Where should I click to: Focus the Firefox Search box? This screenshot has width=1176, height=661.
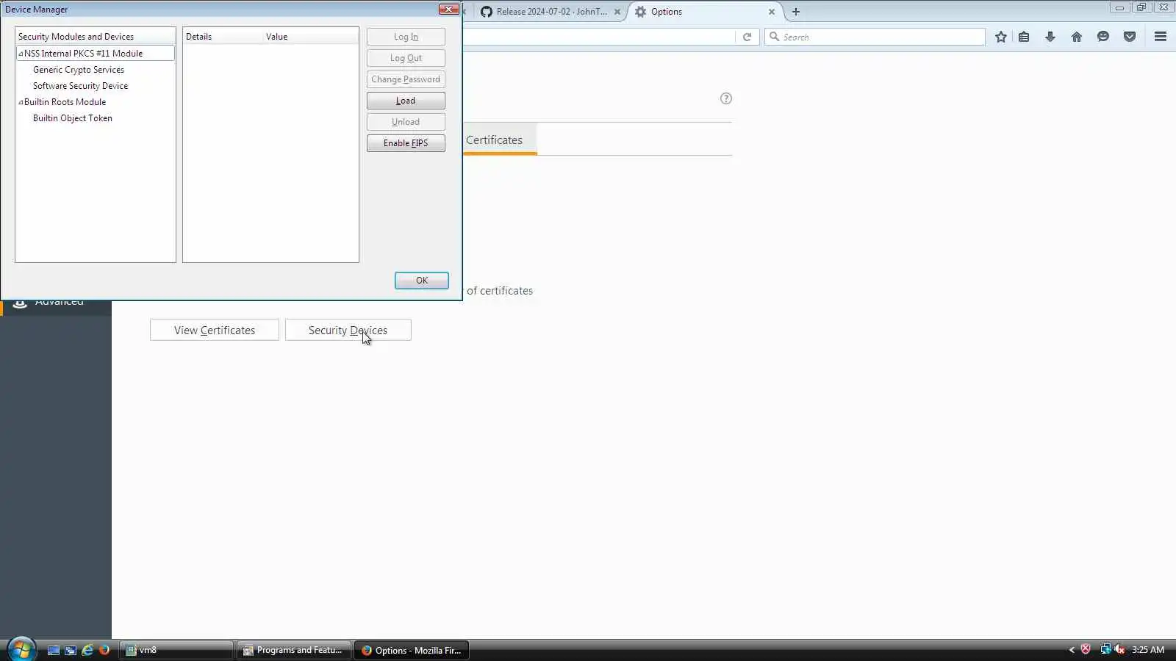(x=875, y=37)
